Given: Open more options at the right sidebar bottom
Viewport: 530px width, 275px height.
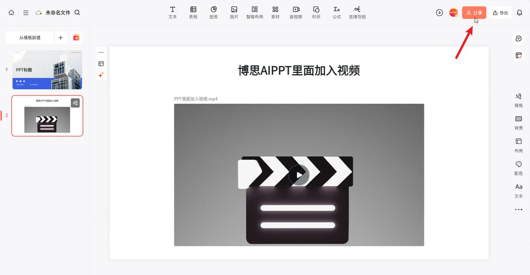Looking at the screenshot, I should click(x=518, y=209).
